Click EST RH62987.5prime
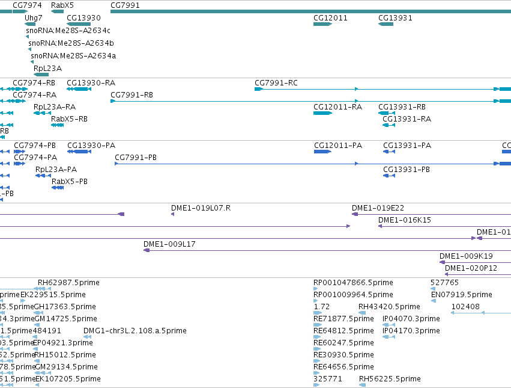Image resolution: width=511 pixels, height=388 pixels. 68,283
